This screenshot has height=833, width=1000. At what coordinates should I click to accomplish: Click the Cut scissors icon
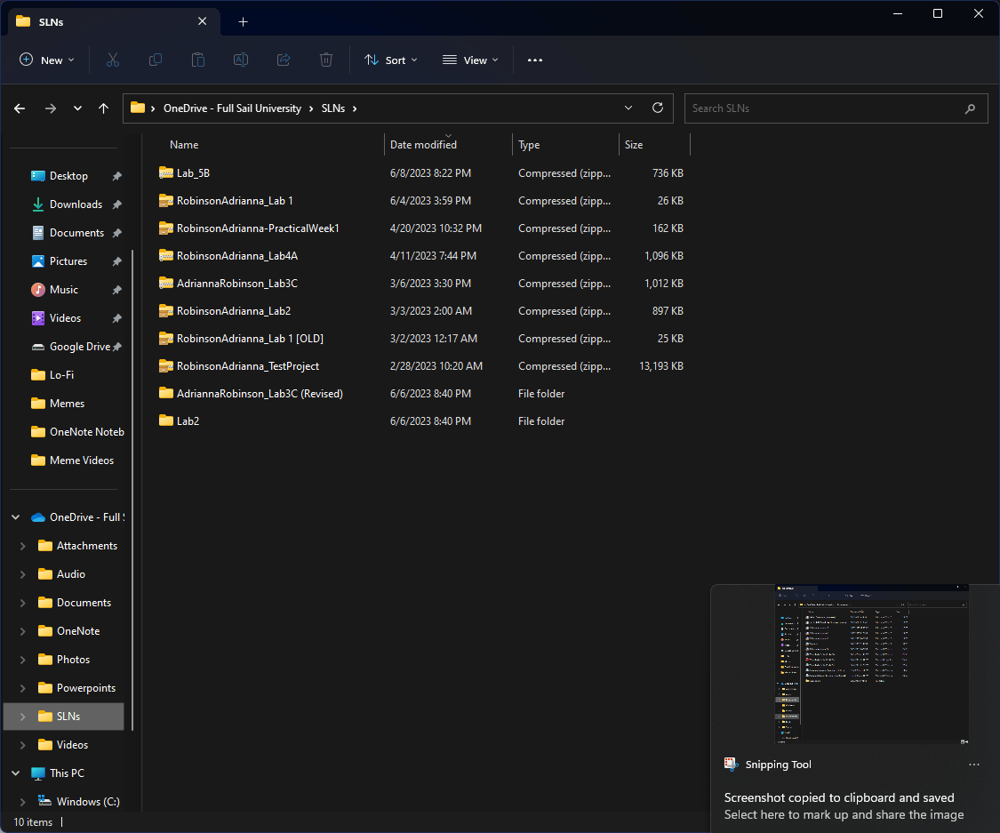point(113,60)
